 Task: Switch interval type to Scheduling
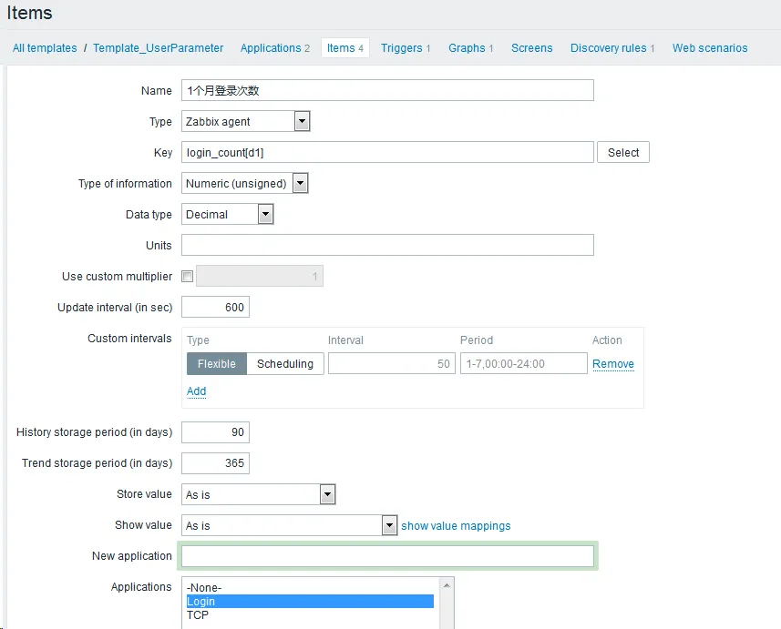(x=284, y=364)
